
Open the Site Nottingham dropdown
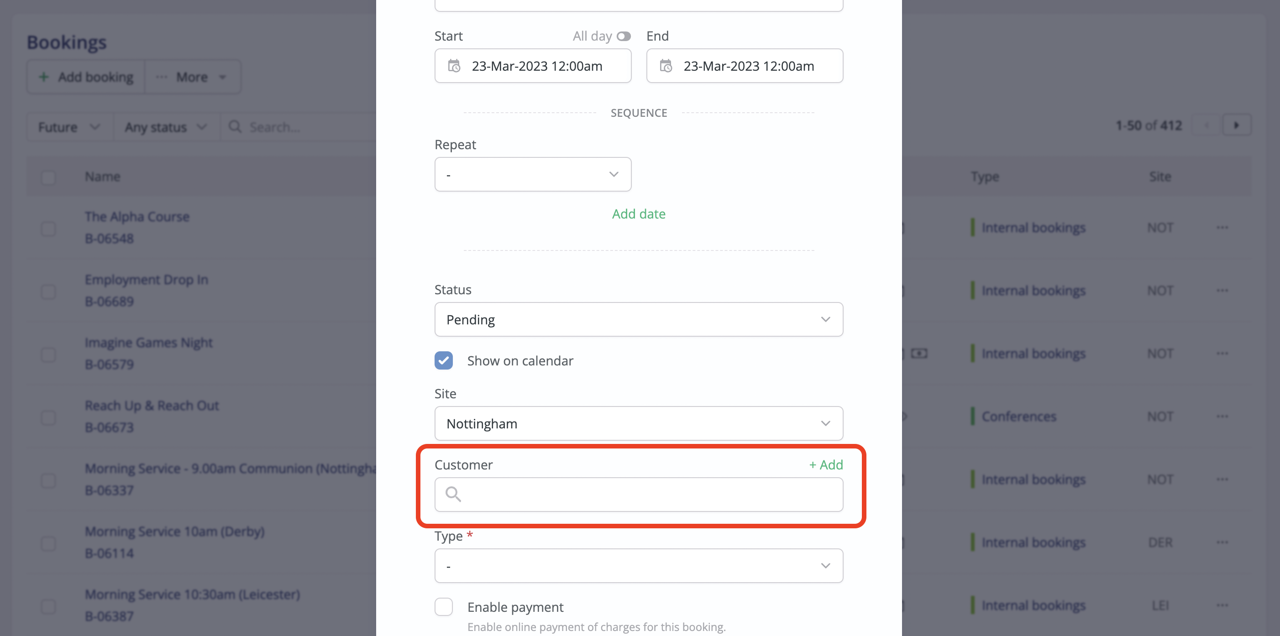638,423
